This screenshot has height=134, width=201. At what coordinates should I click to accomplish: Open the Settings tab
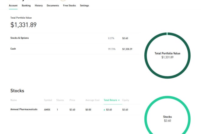click(84, 5)
